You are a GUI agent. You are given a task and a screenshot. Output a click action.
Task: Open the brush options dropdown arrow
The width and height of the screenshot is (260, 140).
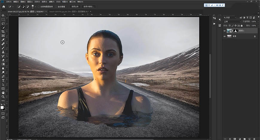pos(35,7)
